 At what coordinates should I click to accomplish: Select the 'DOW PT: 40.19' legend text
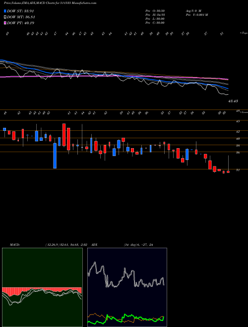pos(20,23)
